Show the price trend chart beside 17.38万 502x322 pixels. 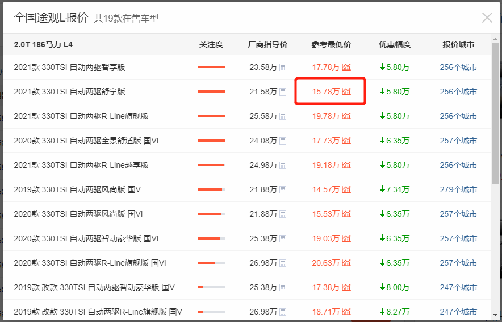(346, 287)
